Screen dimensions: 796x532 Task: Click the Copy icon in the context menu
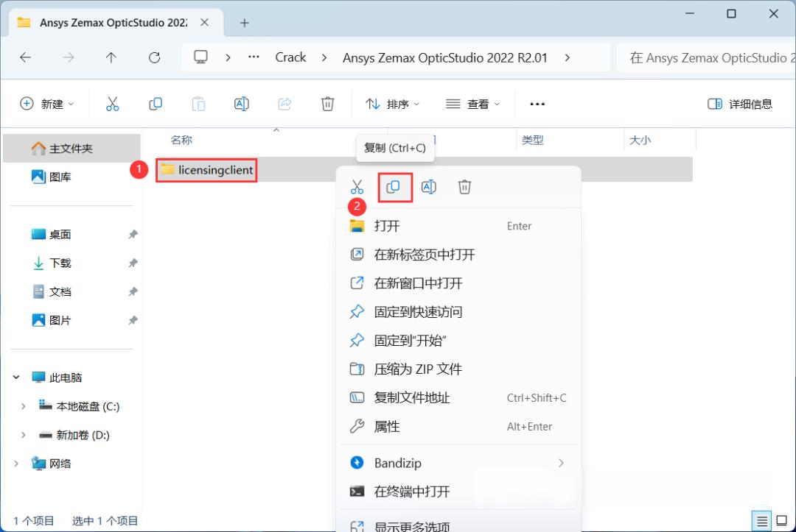[393, 187]
